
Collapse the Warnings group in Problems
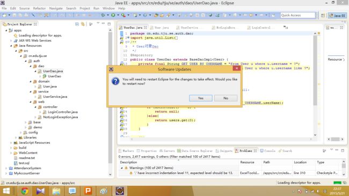pyautogui.click(x=121, y=168)
